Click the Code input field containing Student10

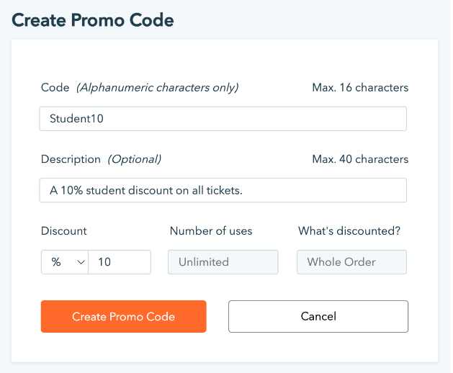[223, 119]
